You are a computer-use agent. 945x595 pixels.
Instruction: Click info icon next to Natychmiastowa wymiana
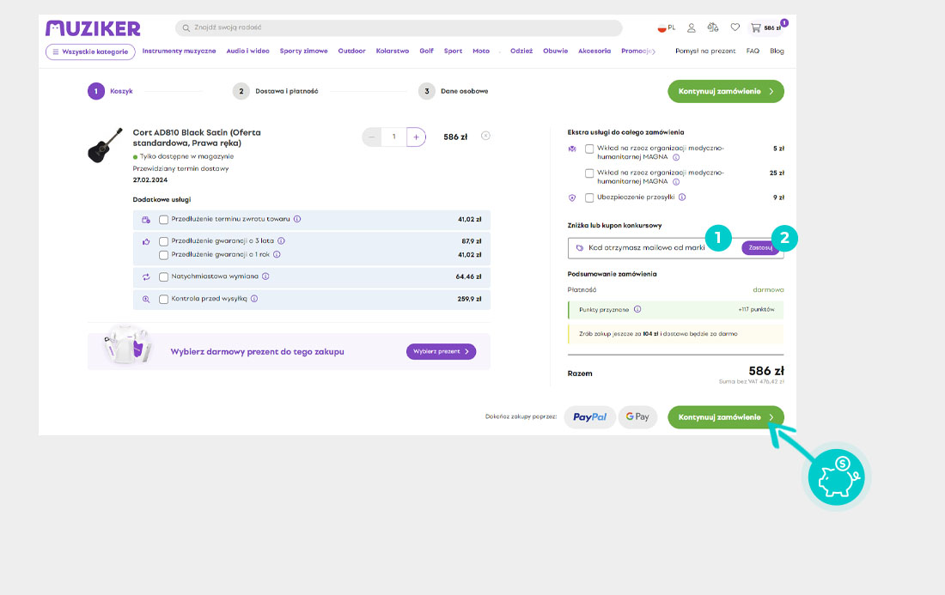[265, 276]
